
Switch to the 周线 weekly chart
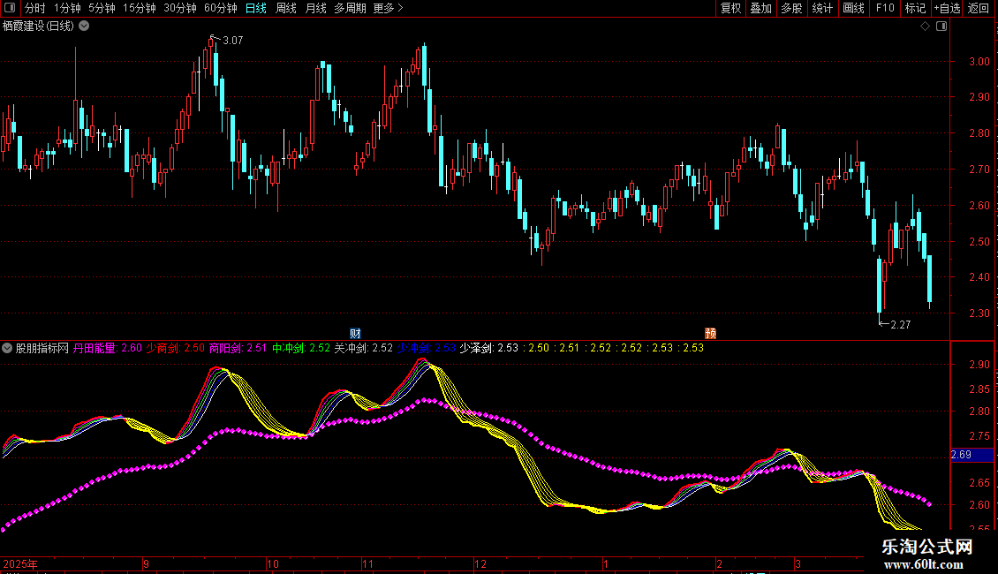point(285,9)
